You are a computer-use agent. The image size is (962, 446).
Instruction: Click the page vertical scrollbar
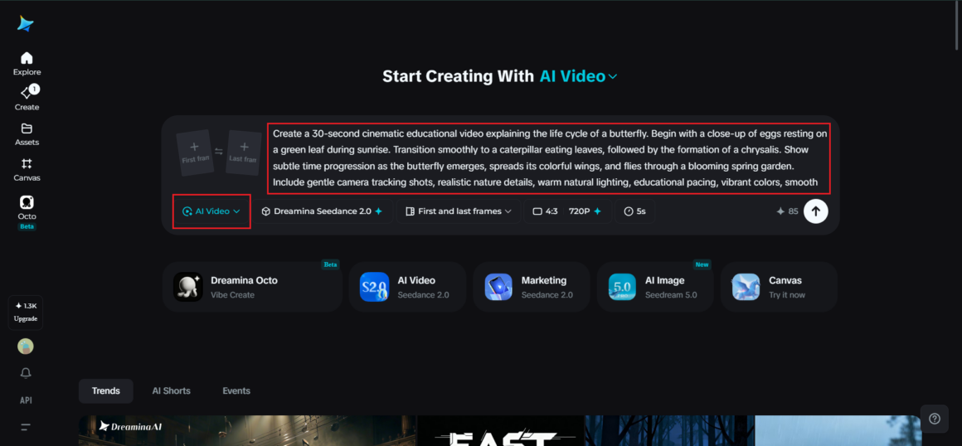[958, 26]
